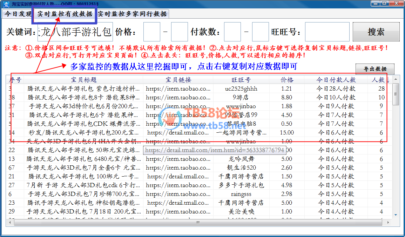Click the vertical scrollbar up arrow
The height and width of the screenshot is (237, 405).
tap(396, 79)
